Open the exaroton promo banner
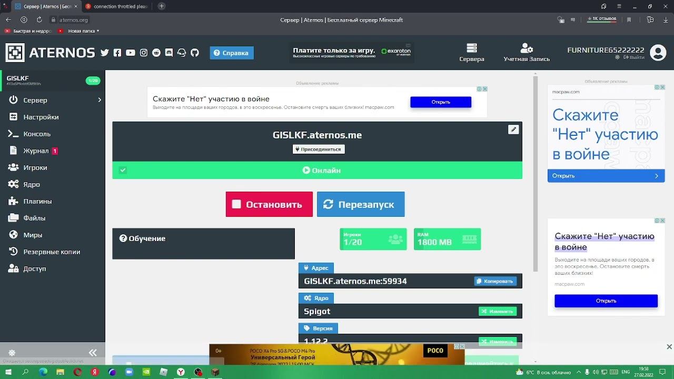Viewport: 674px width, 379px height. [x=352, y=52]
